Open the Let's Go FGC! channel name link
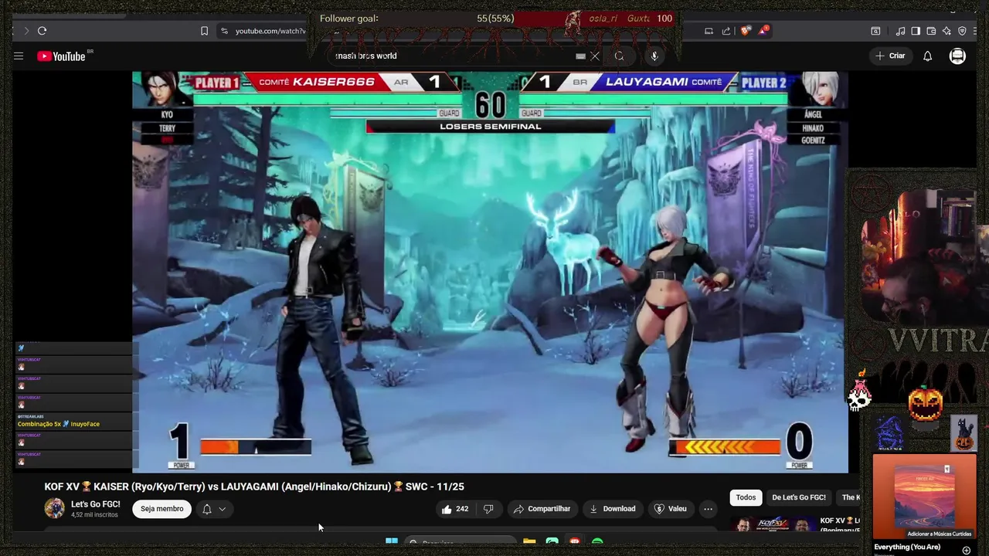This screenshot has height=556, width=989. point(96,504)
